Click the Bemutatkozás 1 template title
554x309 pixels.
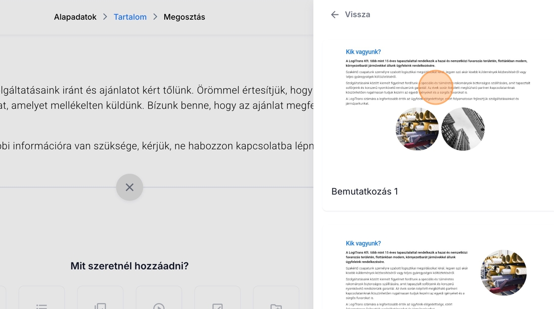pyautogui.click(x=365, y=192)
